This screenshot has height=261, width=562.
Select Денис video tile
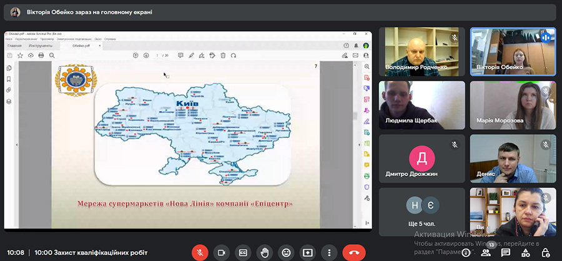tap(513, 159)
